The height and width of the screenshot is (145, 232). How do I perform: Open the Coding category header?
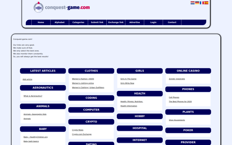point(91,98)
